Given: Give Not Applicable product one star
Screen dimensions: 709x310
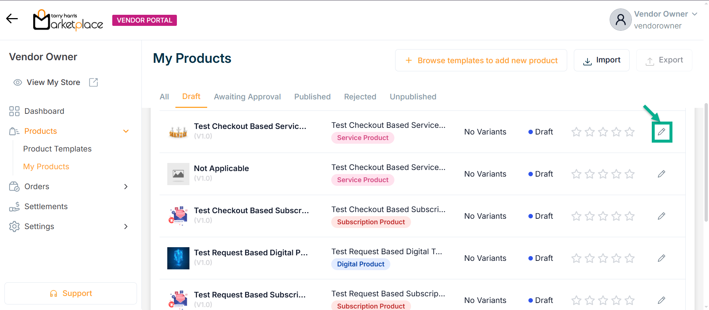Looking at the screenshot, I should pos(576,174).
